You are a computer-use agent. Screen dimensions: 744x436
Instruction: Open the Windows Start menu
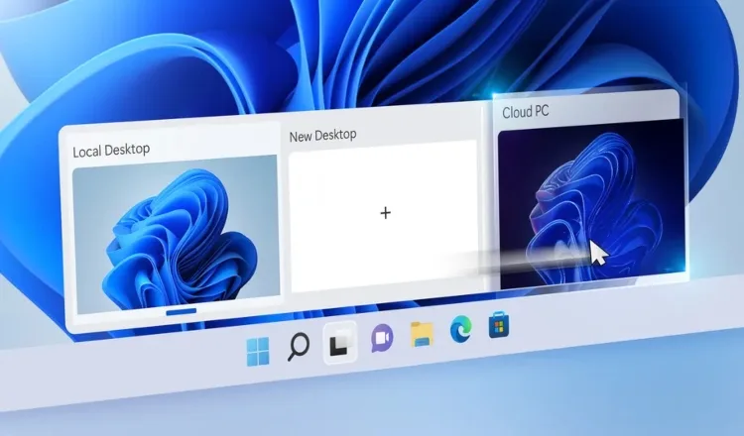click(257, 352)
